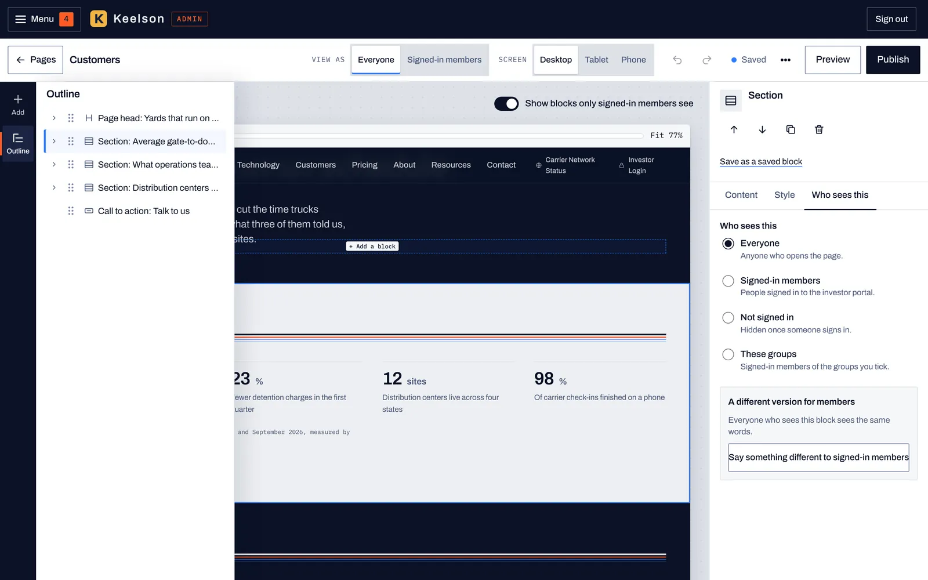Switch screen preview to Phone
The height and width of the screenshot is (580, 928).
coord(633,60)
